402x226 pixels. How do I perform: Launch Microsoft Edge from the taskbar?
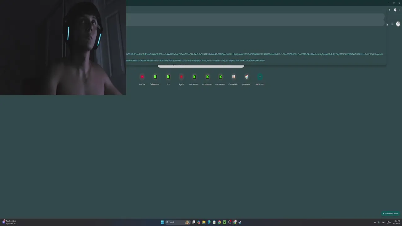209,222
